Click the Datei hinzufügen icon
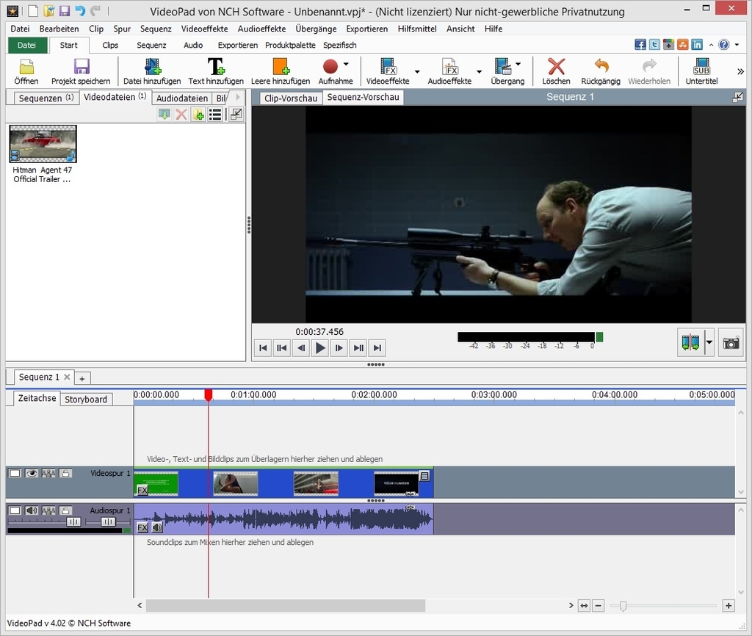752x636 pixels. [153, 67]
